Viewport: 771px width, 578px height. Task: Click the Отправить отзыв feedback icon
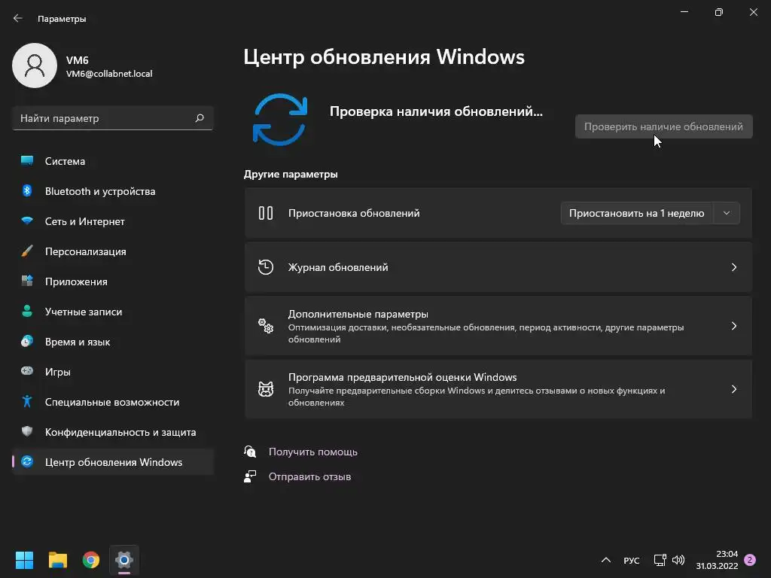[x=250, y=476]
